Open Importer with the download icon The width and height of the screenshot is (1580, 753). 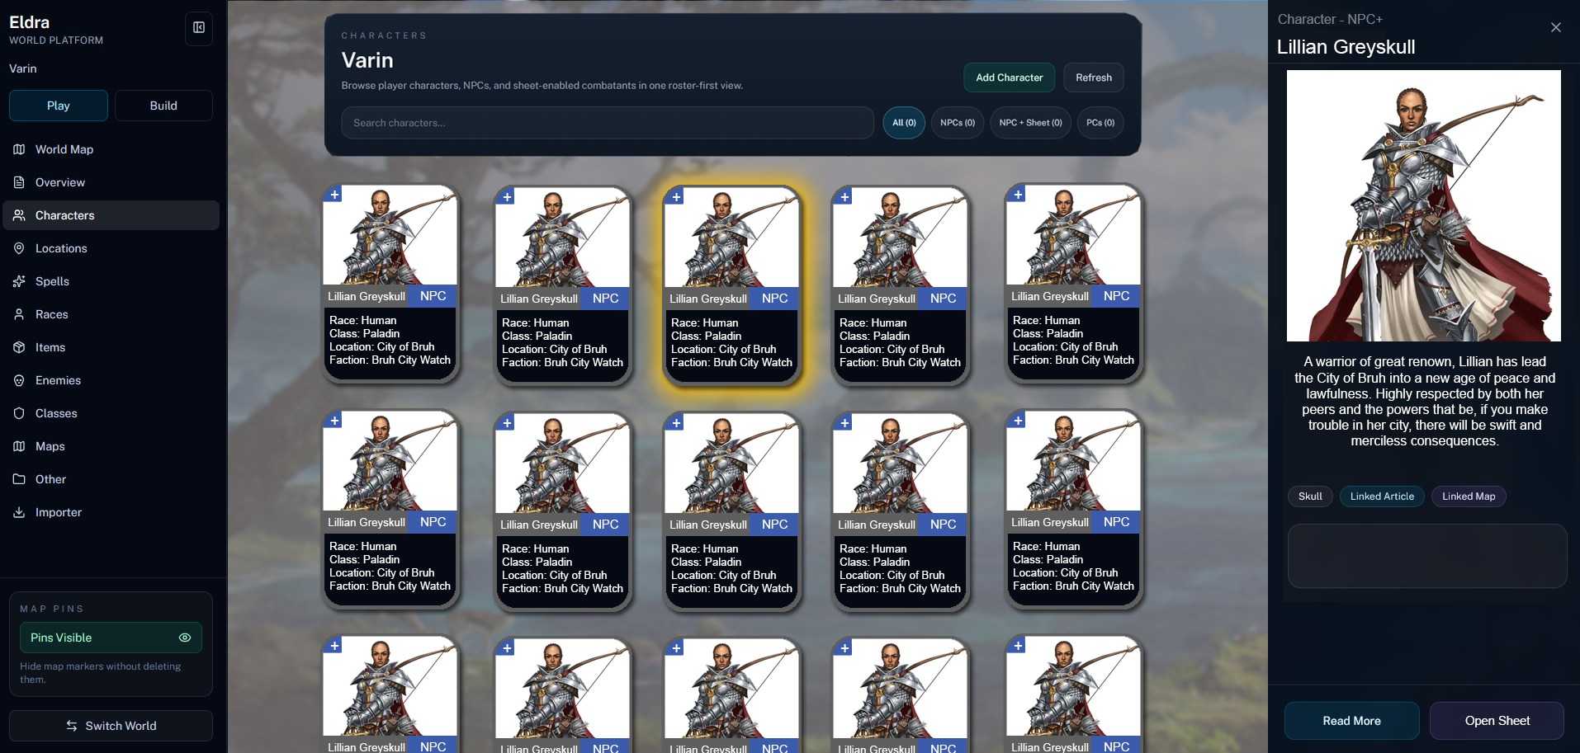point(19,512)
